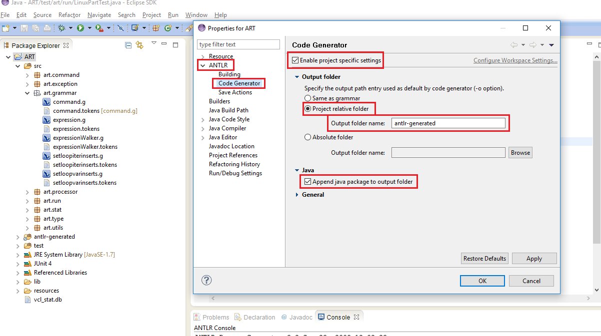601x336 pixels.
Task: Click the Back arrow in Code Generator header
Action: (x=514, y=45)
